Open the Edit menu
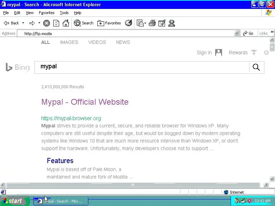Viewport: 275px width, 206px height. pyautogui.click(x=17, y=13)
